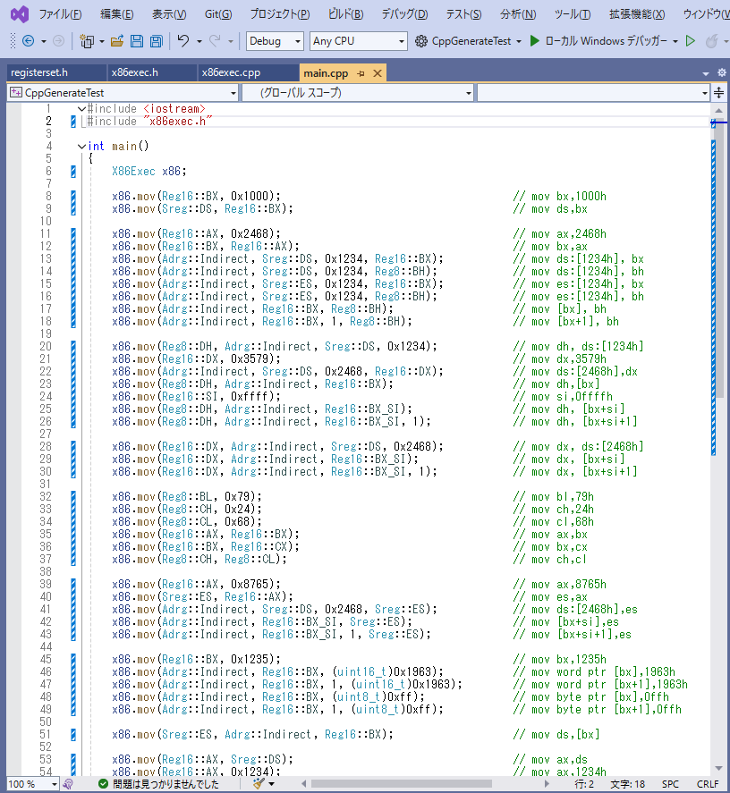
Task: Expand the new item dropdown arrow
Action: pyautogui.click(x=102, y=41)
